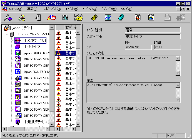Screen dimensions: 192x139
Task: Click tree panel vertical scrollbar up arrow
Action: 52,27
